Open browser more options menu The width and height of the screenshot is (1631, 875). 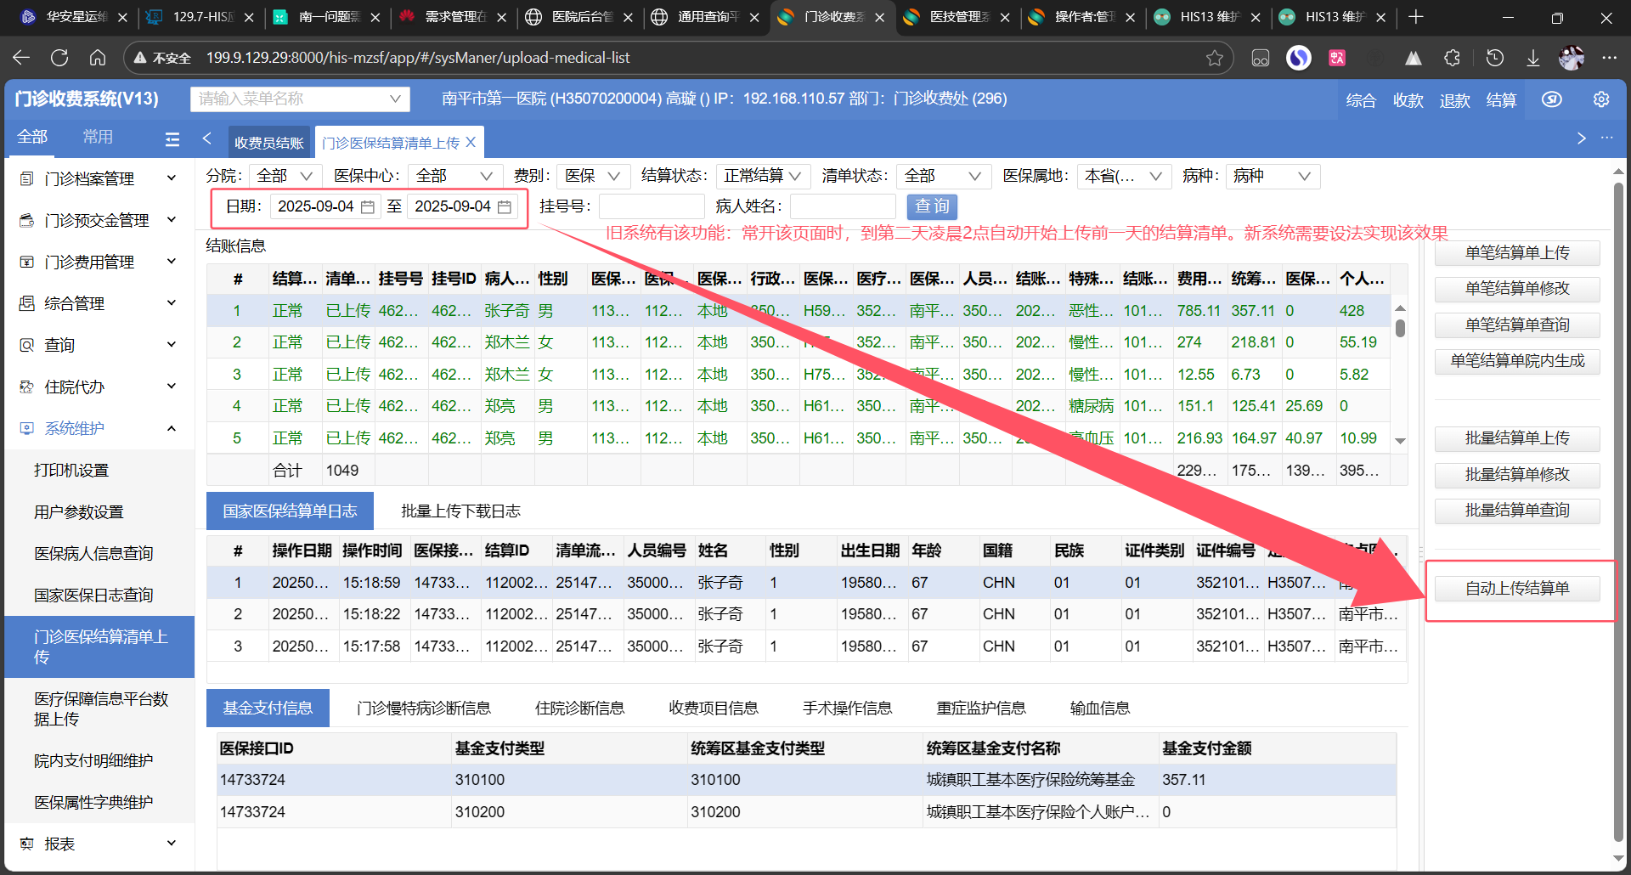click(1610, 58)
